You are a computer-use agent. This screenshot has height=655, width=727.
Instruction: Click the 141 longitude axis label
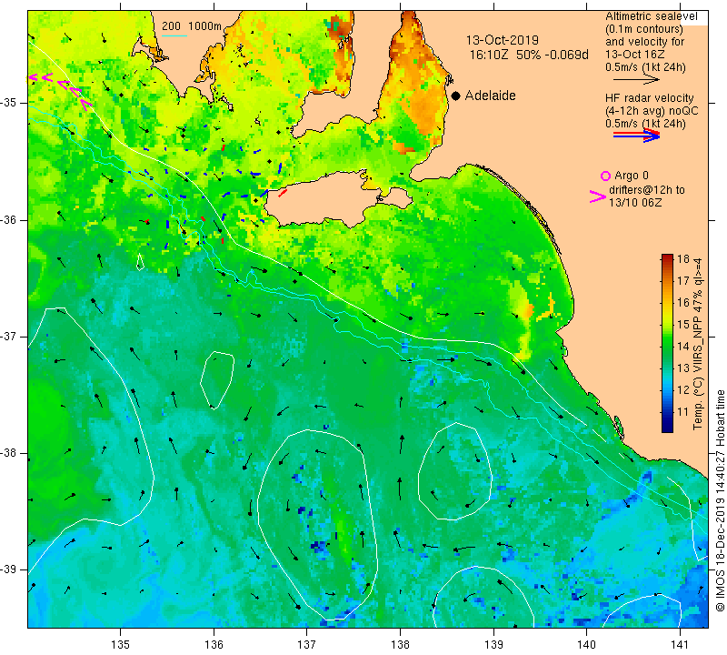[680, 645]
